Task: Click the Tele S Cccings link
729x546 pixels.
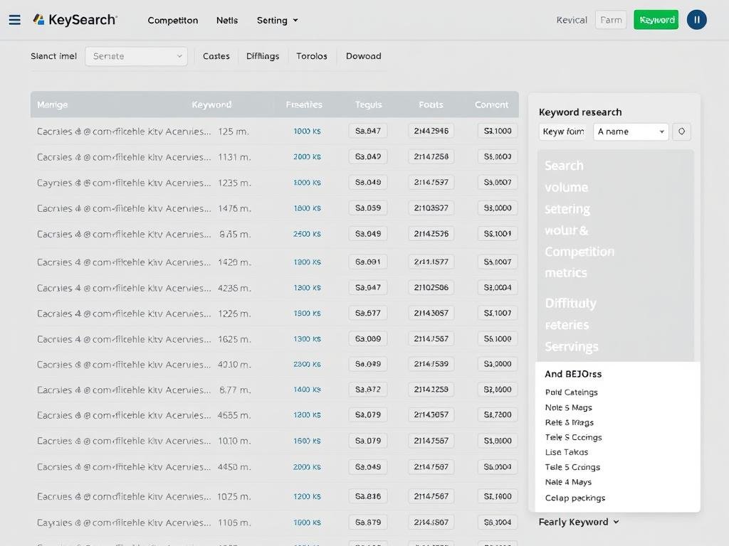Action: tap(573, 437)
